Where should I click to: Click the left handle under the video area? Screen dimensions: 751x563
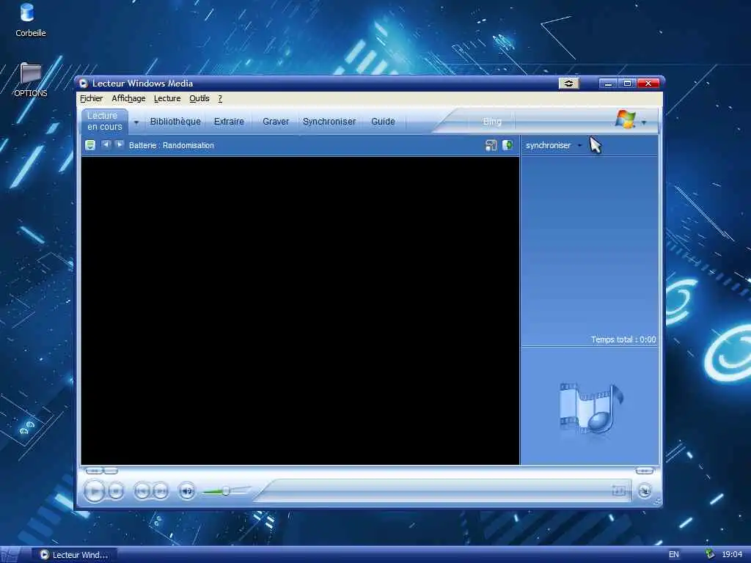[94, 471]
